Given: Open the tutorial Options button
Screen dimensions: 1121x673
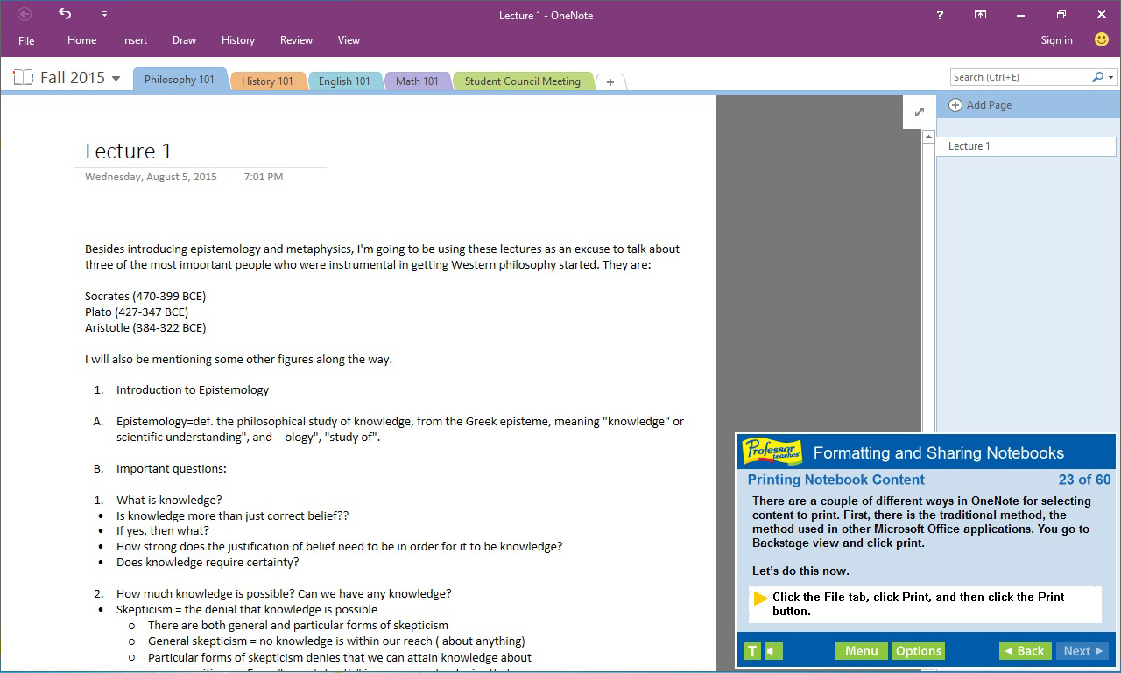Looking at the screenshot, I should [x=918, y=650].
